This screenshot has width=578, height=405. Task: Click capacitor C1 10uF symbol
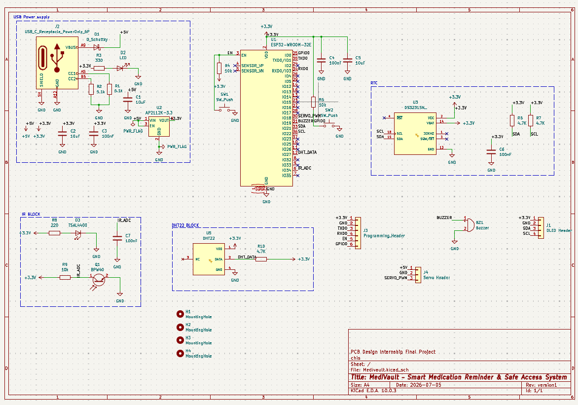128,100
